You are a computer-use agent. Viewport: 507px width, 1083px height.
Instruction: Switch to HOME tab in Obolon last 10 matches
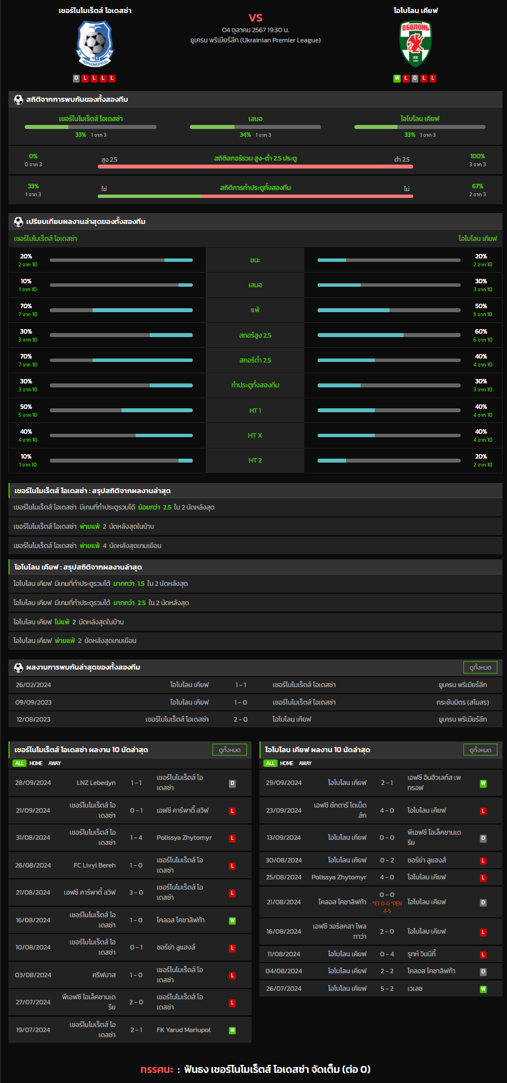(287, 763)
